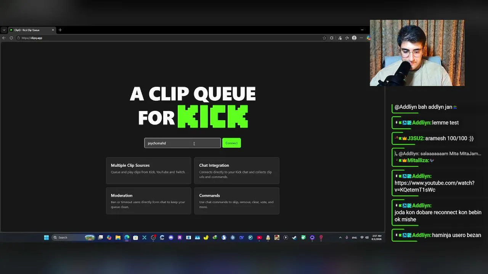Bookmark this page with the star icon
The image size is (488, 274).
[324, 38]
